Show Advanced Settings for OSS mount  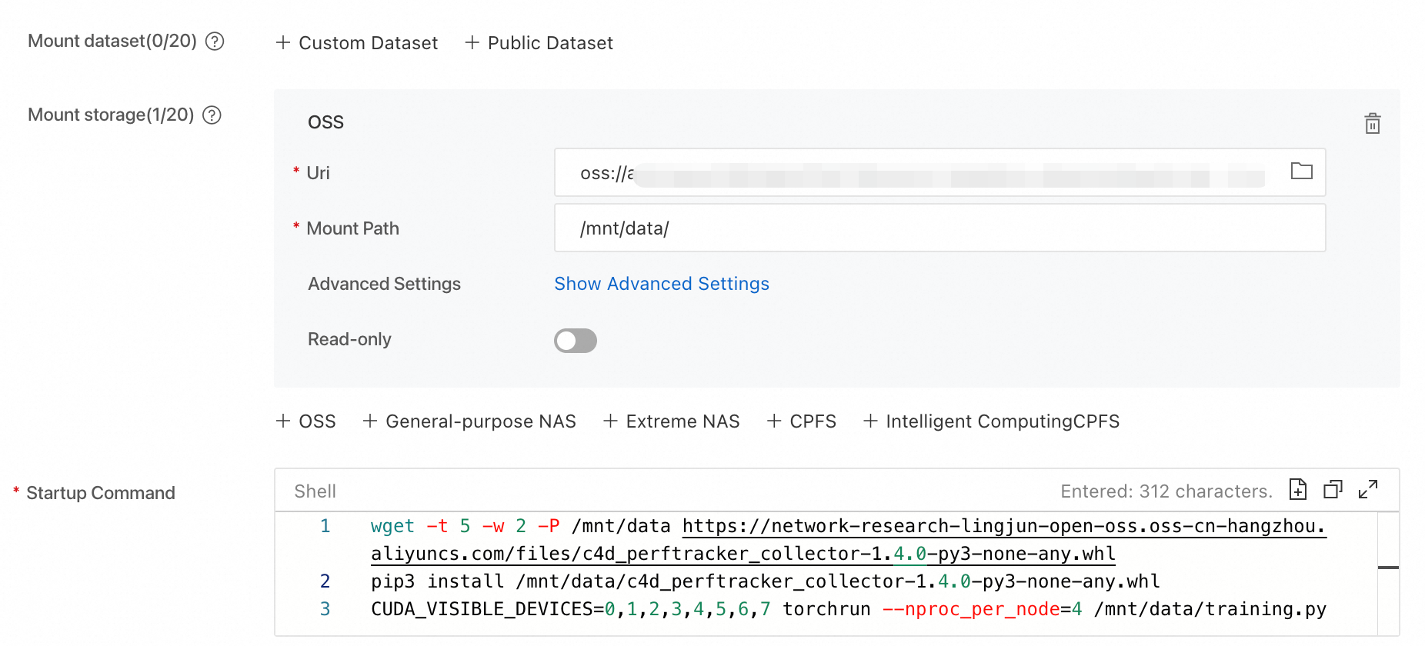(661, 285)
